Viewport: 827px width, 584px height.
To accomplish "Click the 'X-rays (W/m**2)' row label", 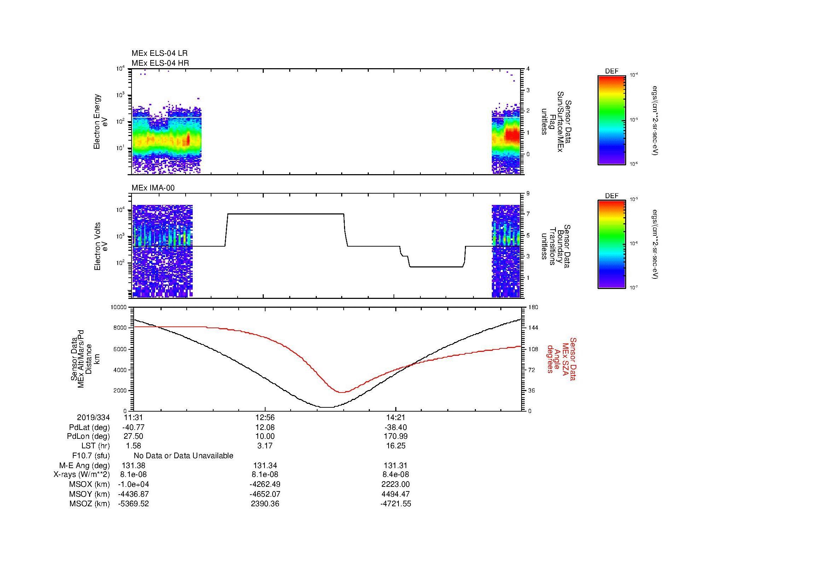I will coord(81,474).
